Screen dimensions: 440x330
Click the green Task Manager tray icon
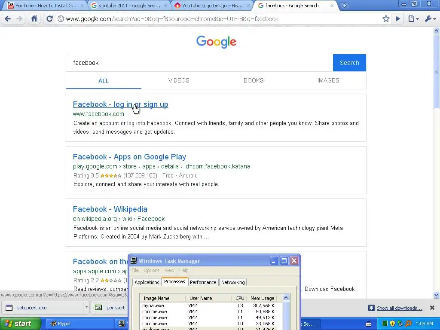click(x=385, y=324)
